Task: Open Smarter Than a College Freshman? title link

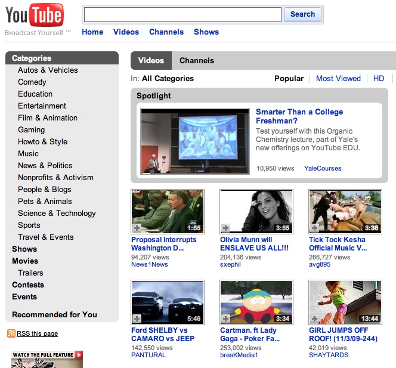Action: coord(299,116)
